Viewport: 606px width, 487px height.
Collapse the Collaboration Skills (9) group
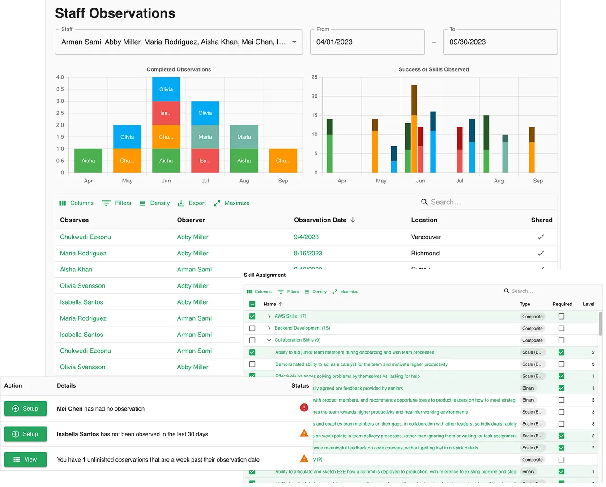269,340
